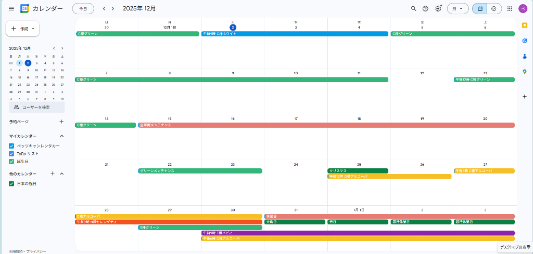Open the 全業務メンテナンス event
Viewport: 533px width, 254px height.
pos(326,125)
